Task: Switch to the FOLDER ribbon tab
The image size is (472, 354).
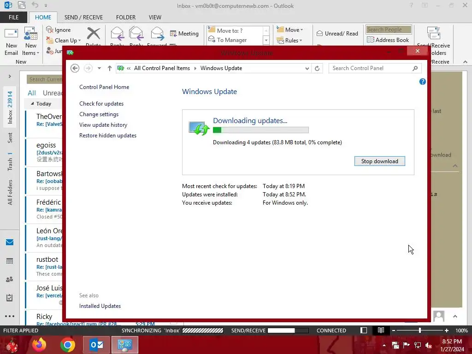Action: [126, 18]
